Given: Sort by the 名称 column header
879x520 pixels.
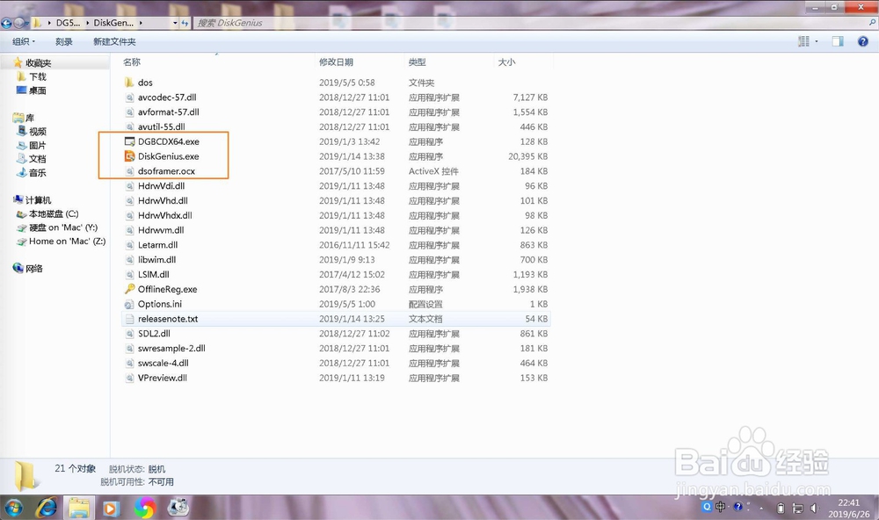Looking at the screenshot, I should (x=132, y=62).
